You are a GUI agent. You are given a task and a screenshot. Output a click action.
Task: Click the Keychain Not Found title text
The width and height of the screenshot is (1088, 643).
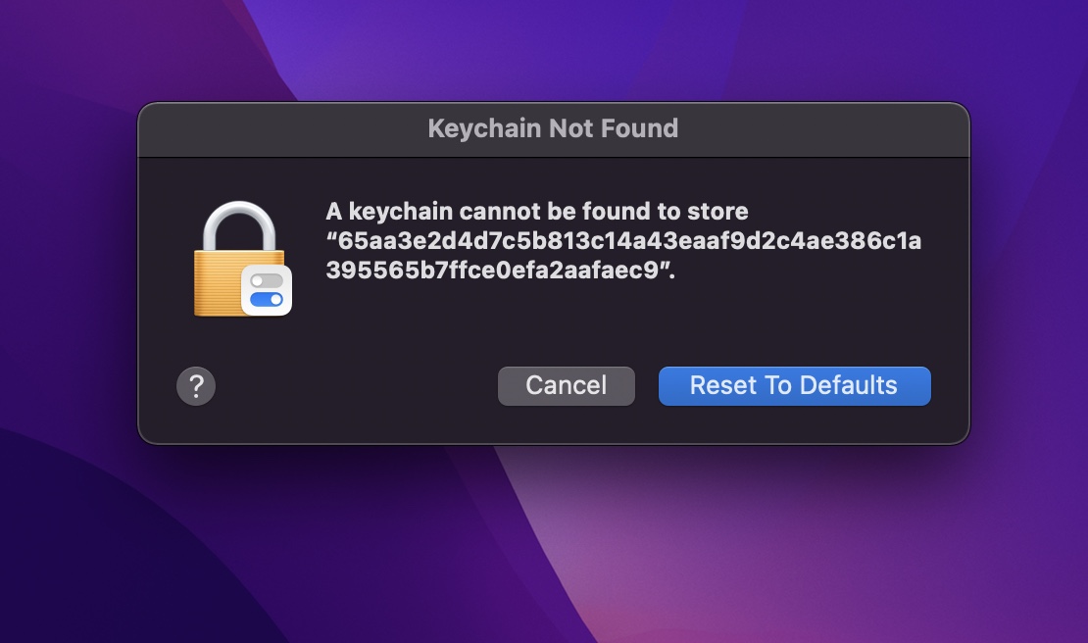552,128
